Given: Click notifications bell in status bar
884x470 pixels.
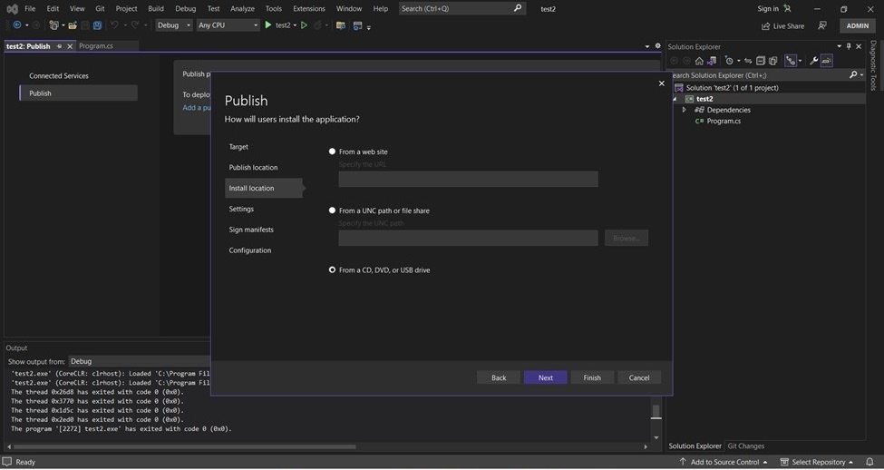Looking at the screenshot, I should (869, 462).
